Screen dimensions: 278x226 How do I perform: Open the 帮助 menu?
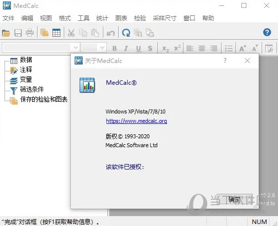208,18
